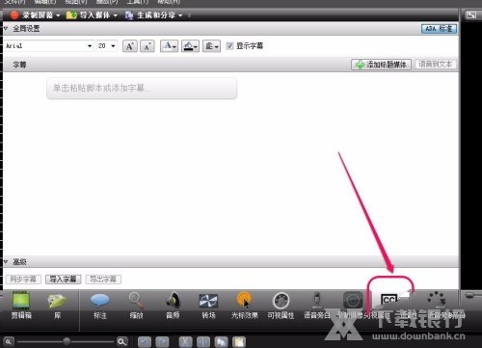Image resolution: width=482 pixels, height=348 pixels.
Task: Select the CC captions tab
Action: click(x=389, y=301)
